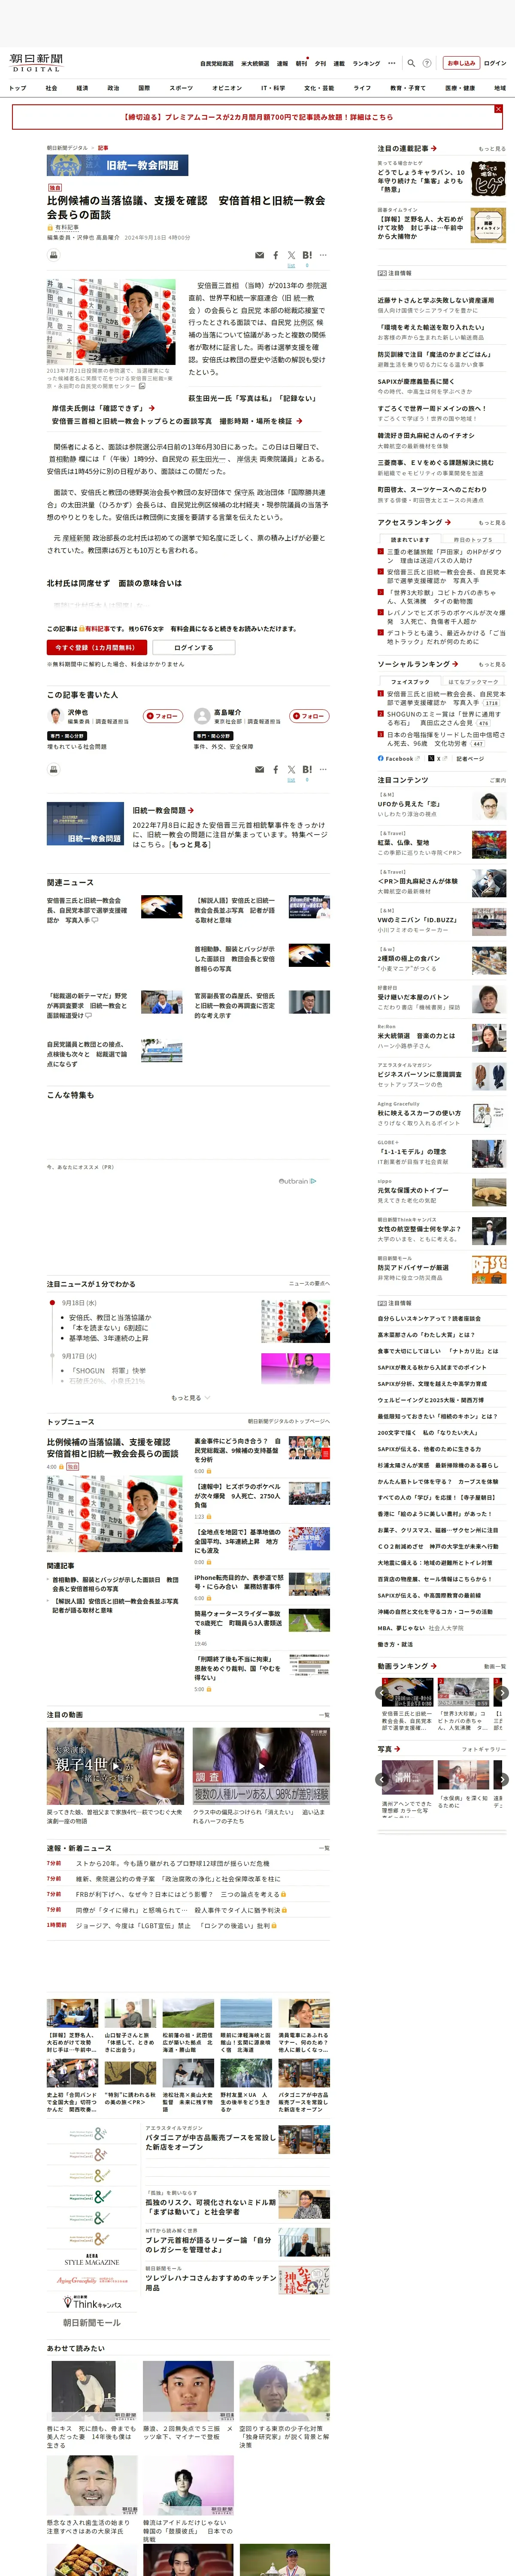Follow writer 高島曜介
The width and height of the screenshot is (515, 2576).
[309, 716]
